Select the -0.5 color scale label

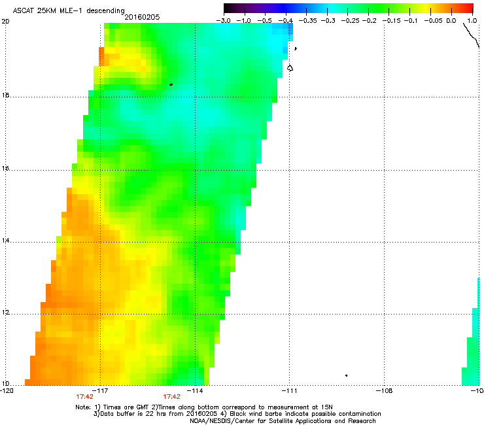coord(264,21)
